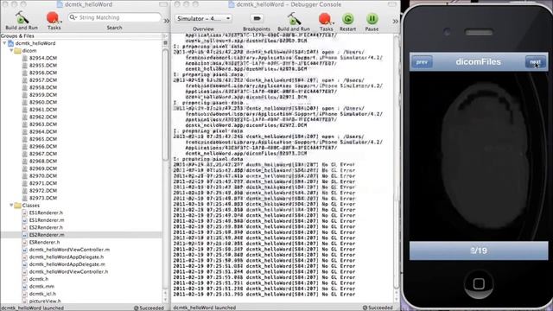The image size is (553, 311).
Task: Open ES1Renderer.h source file
Action: pyautogui.click(x=46, y=213)
